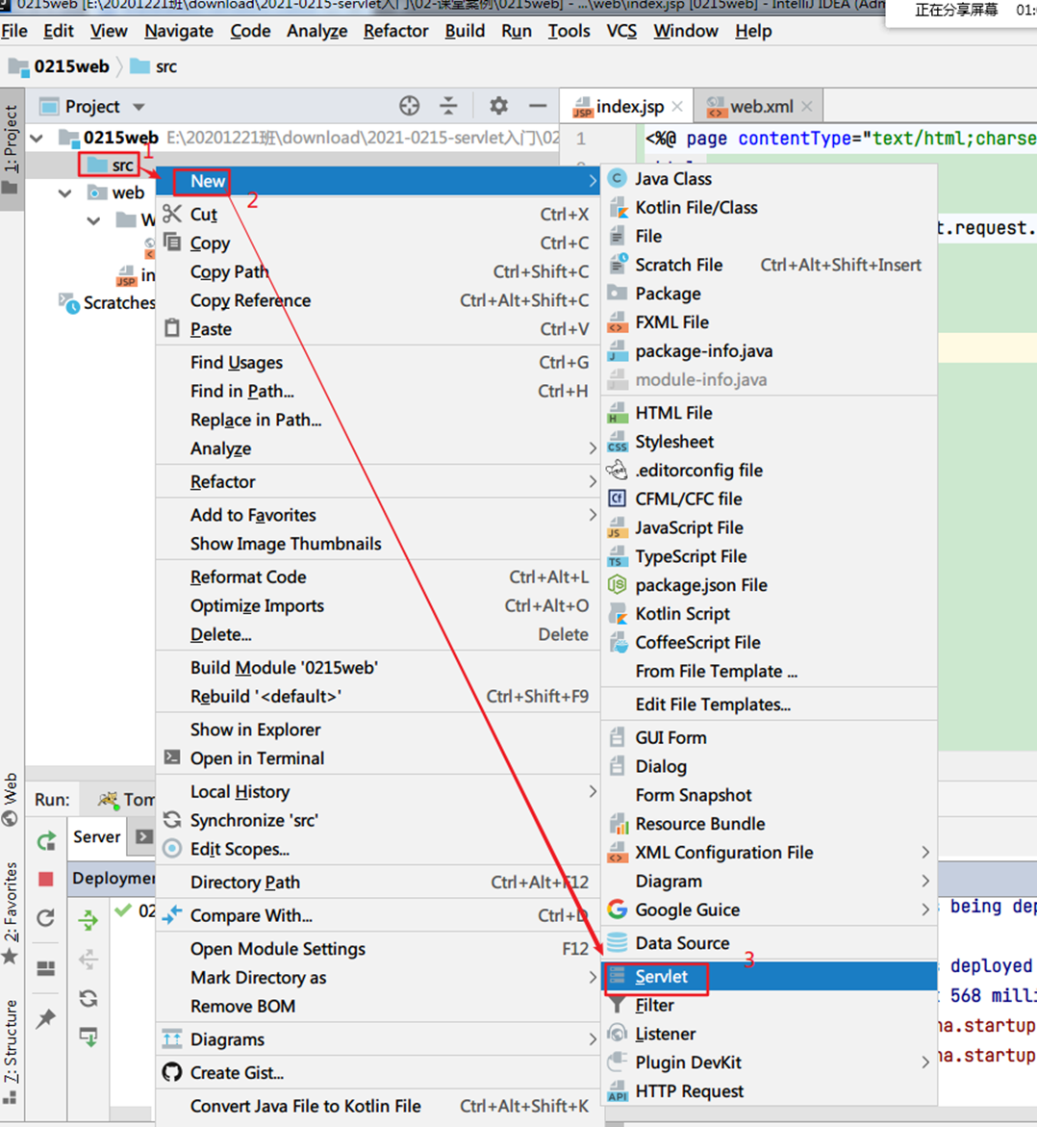
Task: Open the Build menu in menu bar
Action: click(x=465, y=31)
